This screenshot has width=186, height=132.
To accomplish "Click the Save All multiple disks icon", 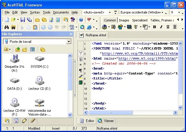I will tap(29, 20).
